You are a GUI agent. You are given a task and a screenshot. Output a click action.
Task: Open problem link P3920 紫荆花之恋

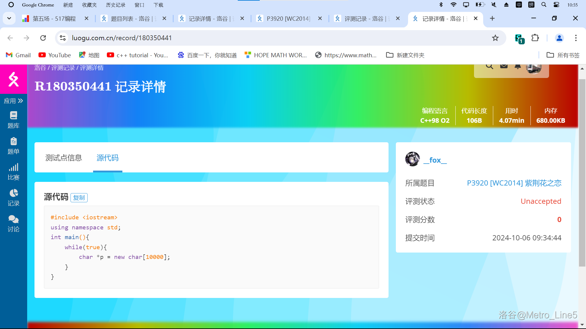coord(514,183)
